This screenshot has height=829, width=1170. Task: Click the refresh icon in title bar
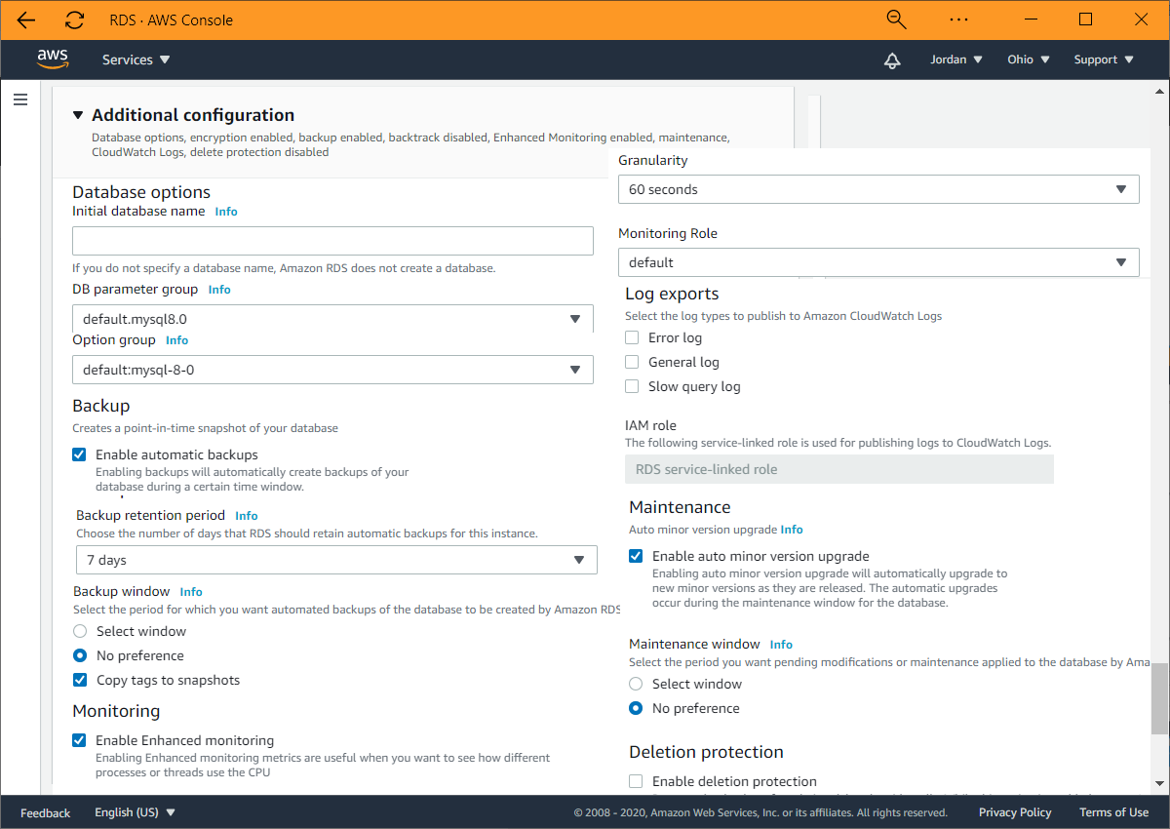pyautogui.click(x=74, y=20)
